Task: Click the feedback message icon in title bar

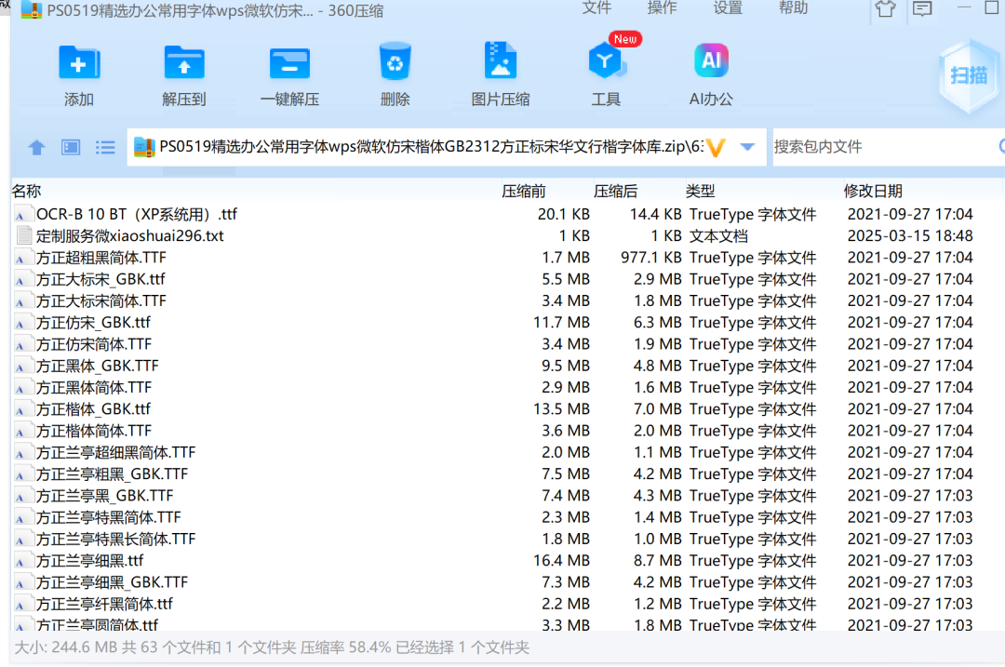Action: point(922,8)
